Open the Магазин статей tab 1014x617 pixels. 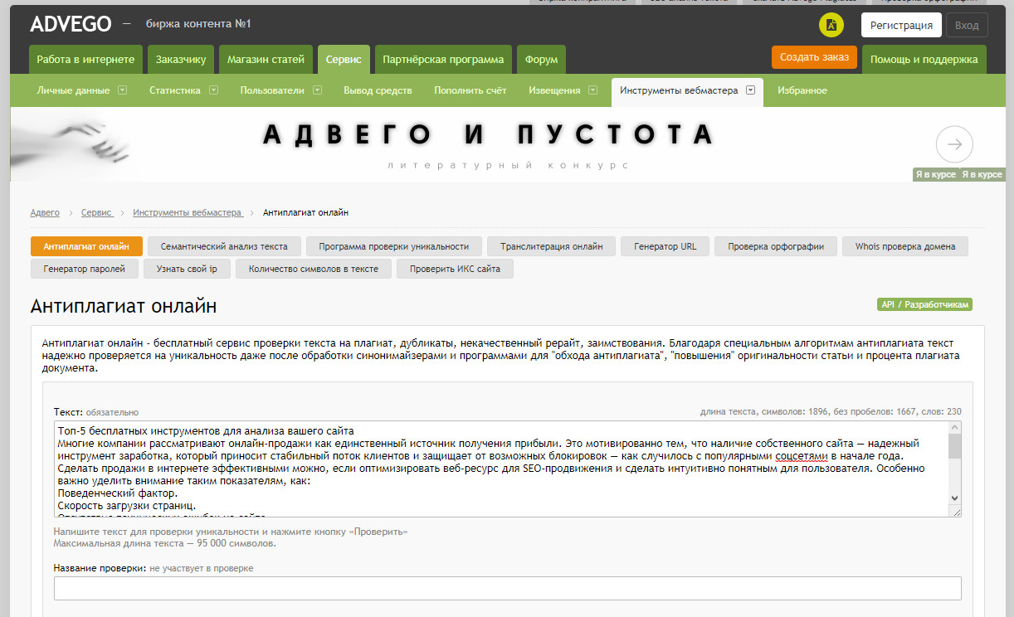click(x=266, y=60)
